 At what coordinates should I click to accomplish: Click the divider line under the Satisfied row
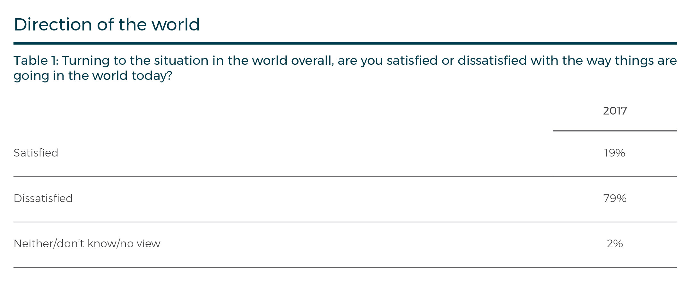[x=345, y=176]
